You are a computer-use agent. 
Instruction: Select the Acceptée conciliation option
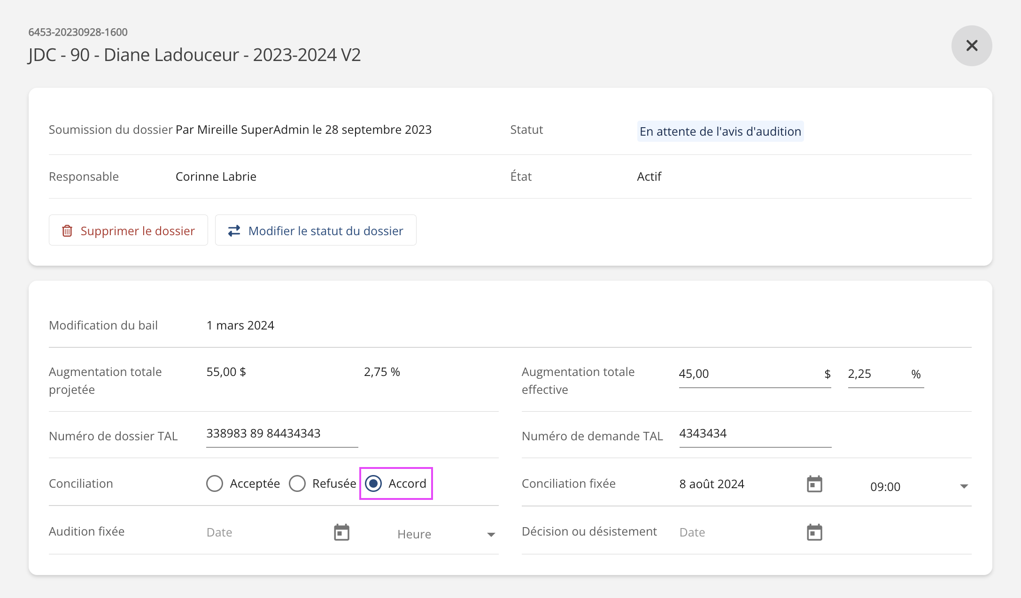(215, 483)
